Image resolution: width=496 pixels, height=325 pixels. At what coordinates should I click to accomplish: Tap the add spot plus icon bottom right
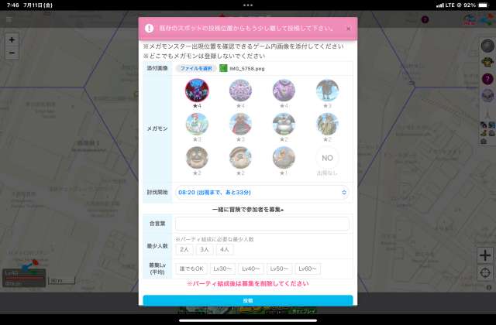click(x=485, y=255)
